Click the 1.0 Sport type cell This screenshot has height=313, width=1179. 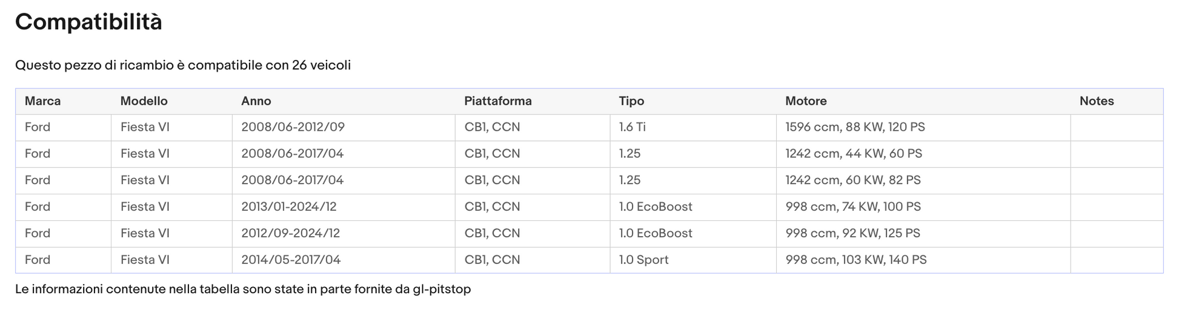tap(693, 260)
